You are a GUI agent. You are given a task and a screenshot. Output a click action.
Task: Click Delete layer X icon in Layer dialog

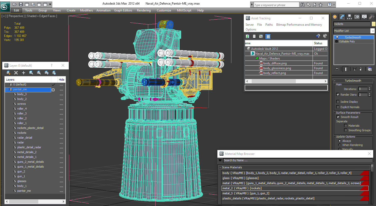click(16, 73)
